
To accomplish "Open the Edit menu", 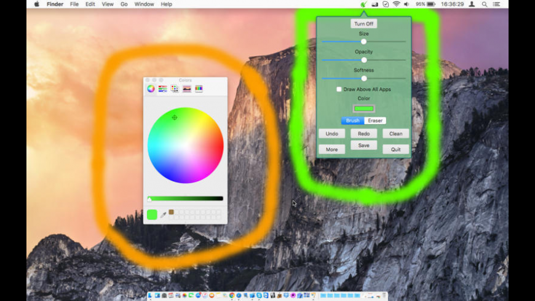I will [x=90, y=4].
